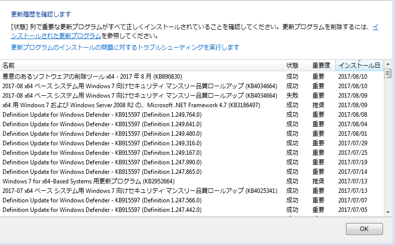Click the scrollbar up arrow
395x245 pixels.
tap(387, 74)
